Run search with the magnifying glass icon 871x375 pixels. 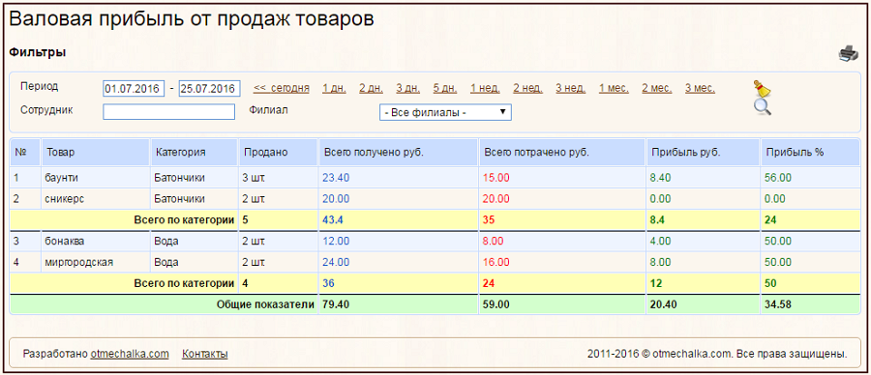coord(763,106)
